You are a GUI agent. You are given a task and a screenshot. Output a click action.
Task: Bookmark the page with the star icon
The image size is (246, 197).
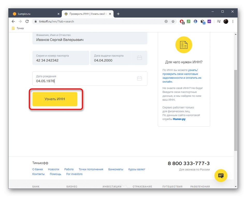(x=173, y=21)
